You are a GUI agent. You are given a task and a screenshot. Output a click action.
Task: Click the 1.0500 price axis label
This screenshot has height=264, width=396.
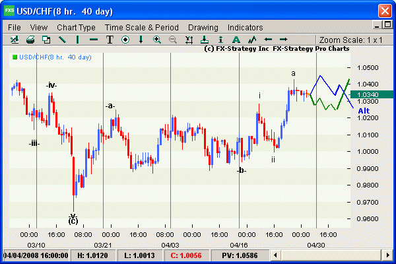[368, 68]
